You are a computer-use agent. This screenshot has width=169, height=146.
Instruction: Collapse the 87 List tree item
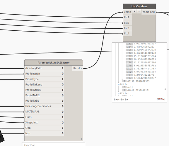click(x=119, y=94)
